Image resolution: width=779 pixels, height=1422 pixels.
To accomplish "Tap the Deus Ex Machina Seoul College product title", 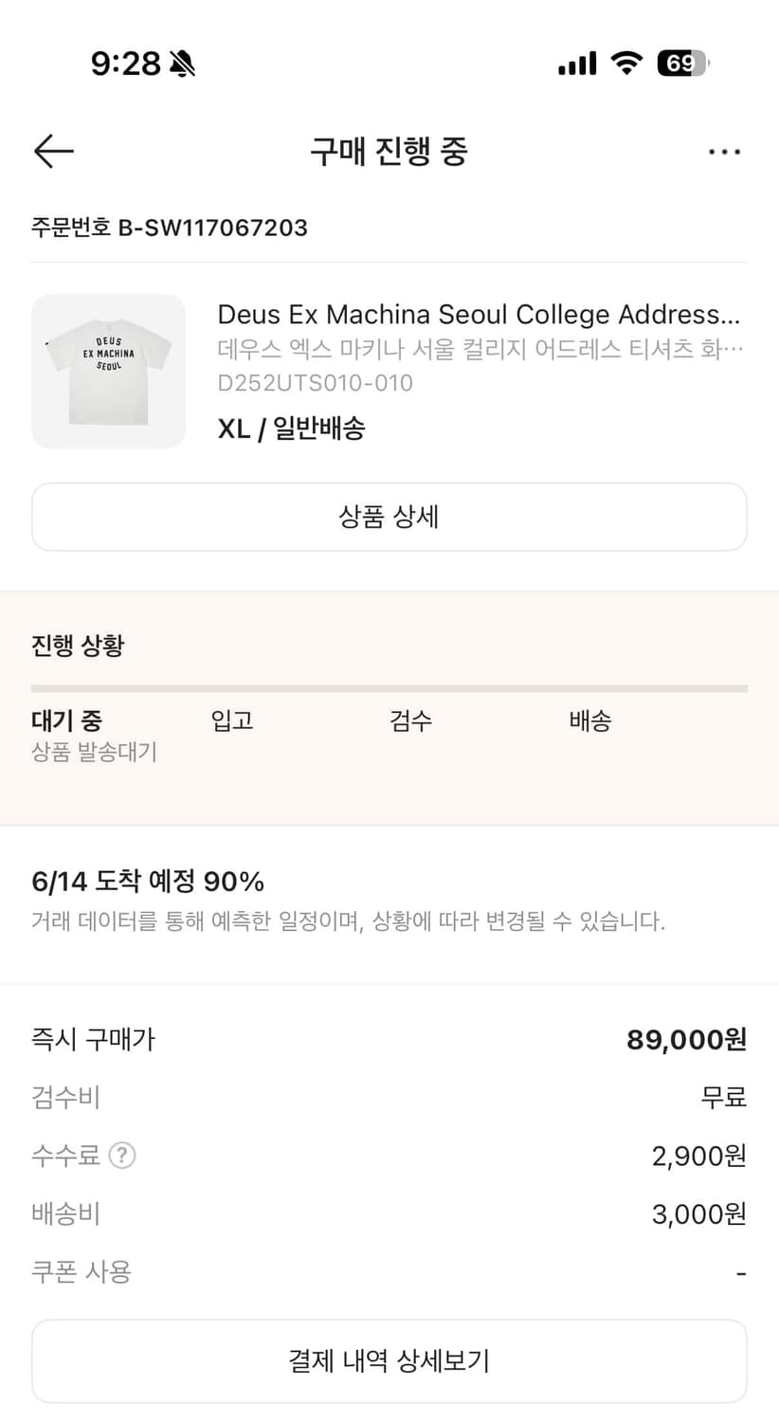I will (479, 315).
